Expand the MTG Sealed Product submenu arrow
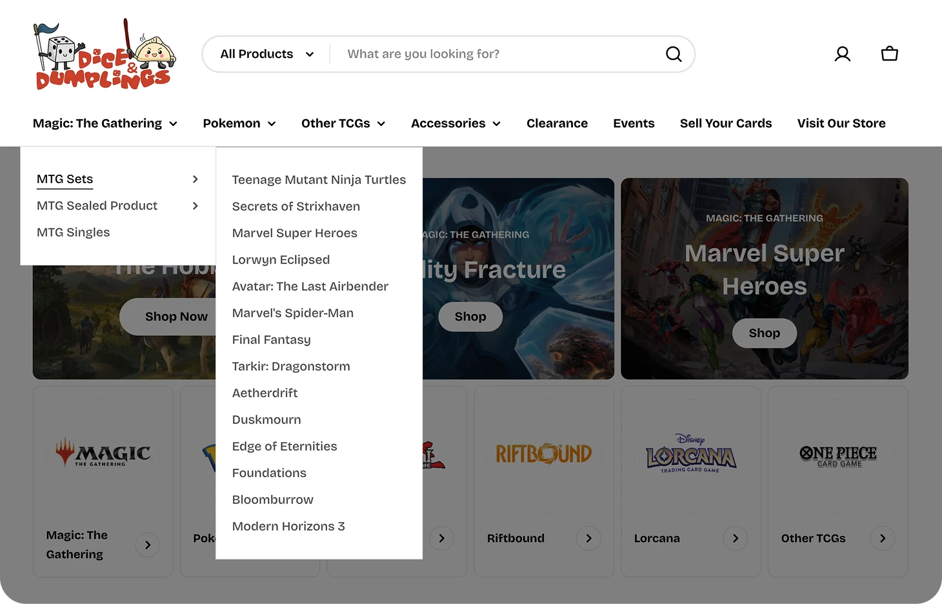This screenshot has height=604, width=942. point(195,206)
